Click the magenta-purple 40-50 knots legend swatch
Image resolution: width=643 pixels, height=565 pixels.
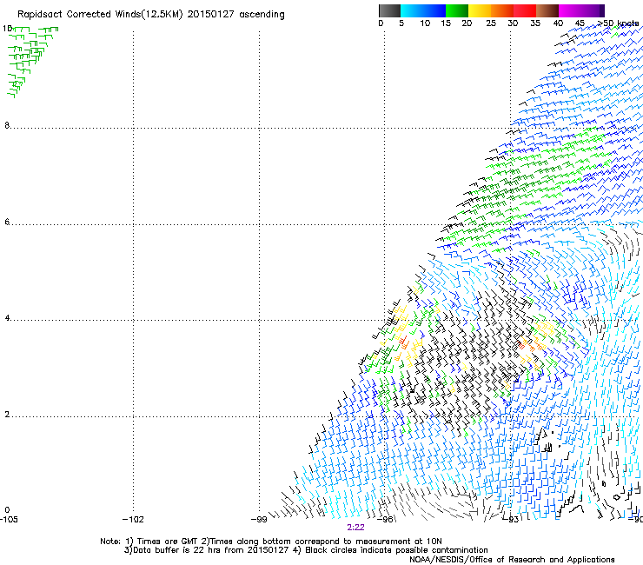click(581, 10)
